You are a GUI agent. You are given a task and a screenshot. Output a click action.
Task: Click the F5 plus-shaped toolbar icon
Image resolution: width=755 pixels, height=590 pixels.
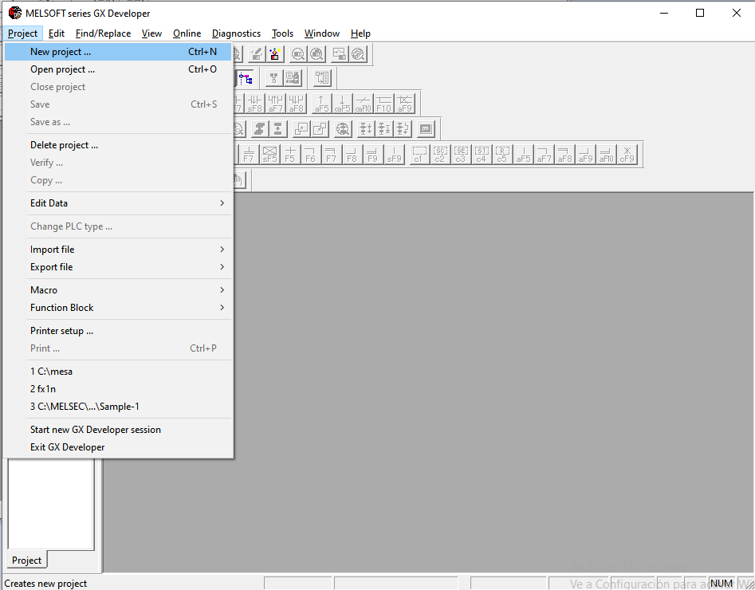[290, 154]
